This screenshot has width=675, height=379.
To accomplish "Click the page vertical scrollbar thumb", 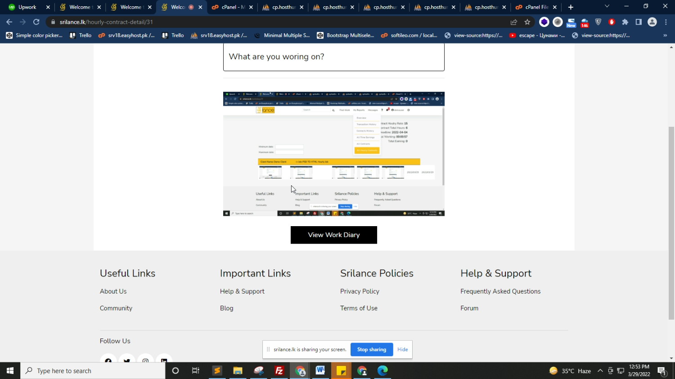I will 671,223.
